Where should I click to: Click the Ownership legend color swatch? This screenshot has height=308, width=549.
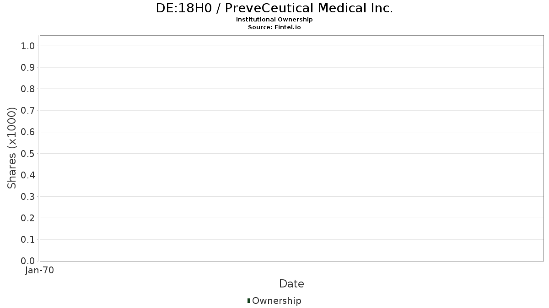click(249, 301)
